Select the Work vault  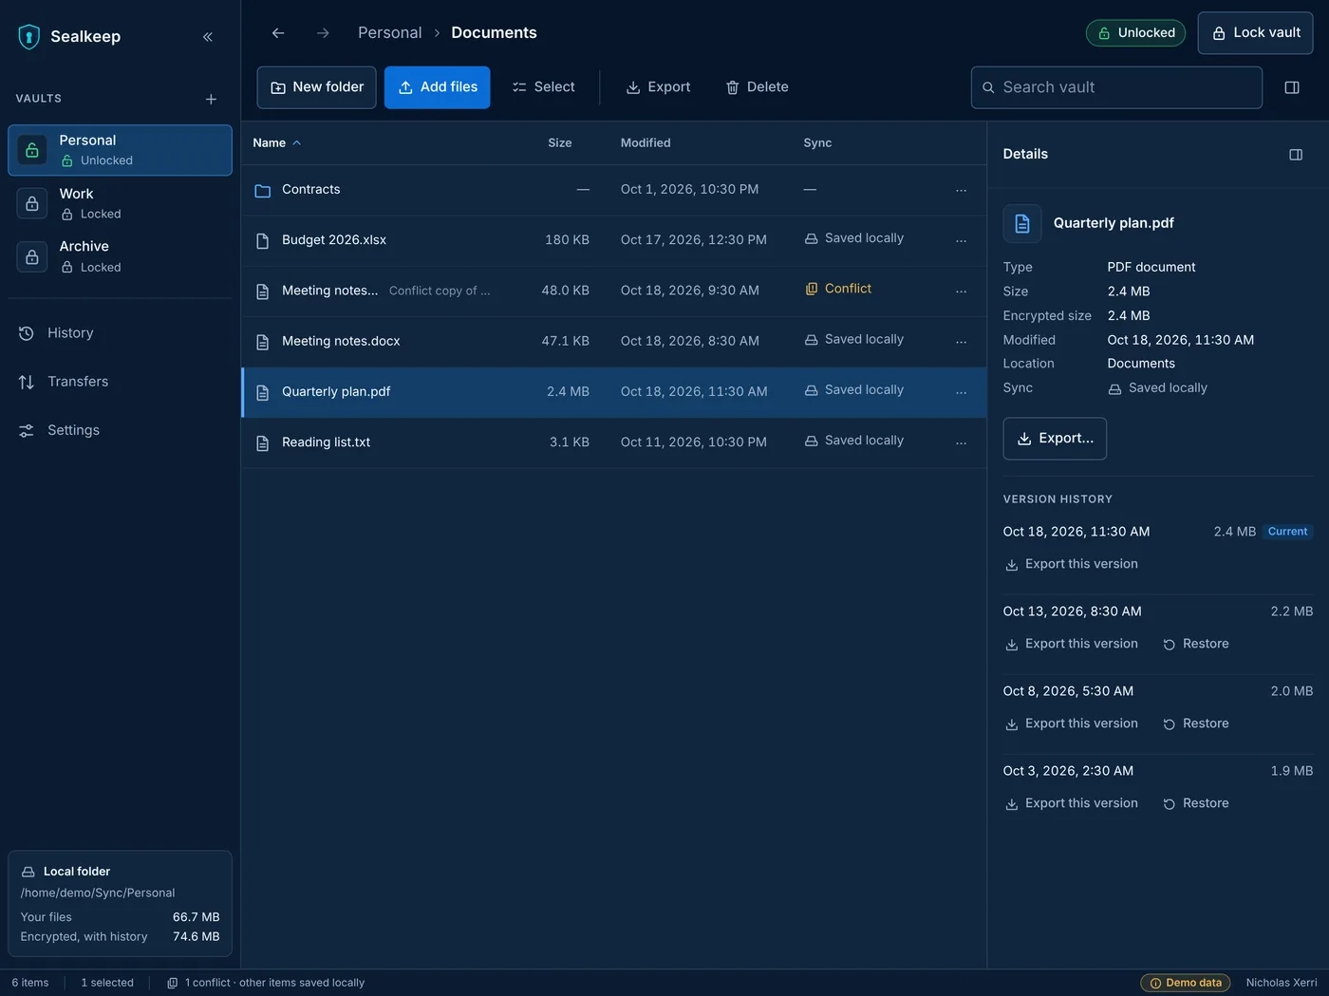click(120, 203)
